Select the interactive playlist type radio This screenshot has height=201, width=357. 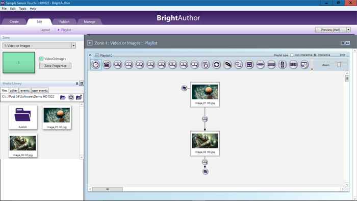(315, 55)
